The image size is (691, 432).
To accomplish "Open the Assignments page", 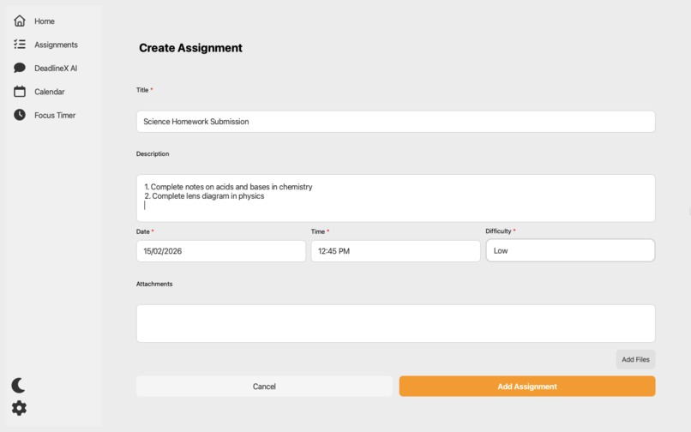I will [56, 45].
